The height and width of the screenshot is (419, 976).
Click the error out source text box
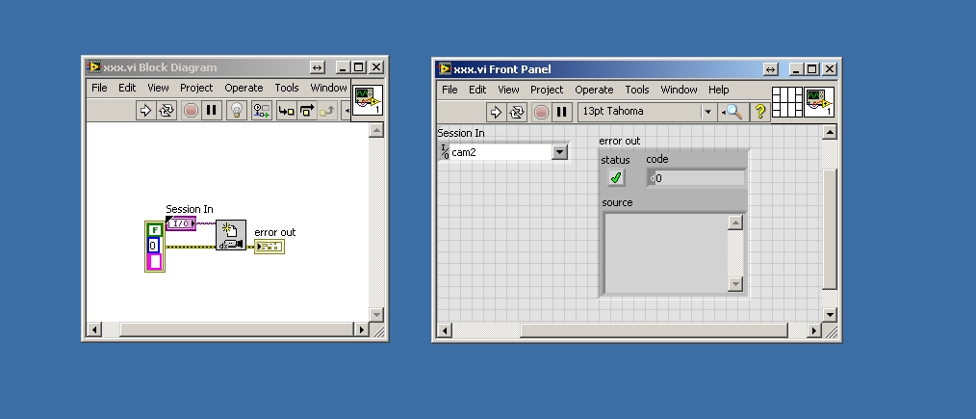pyautogui.click(x=666, y=252)
